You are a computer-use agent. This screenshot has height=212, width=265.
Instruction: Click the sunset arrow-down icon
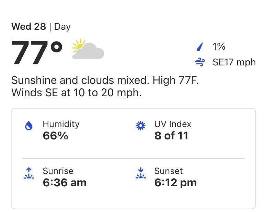[x=141, y=173]
